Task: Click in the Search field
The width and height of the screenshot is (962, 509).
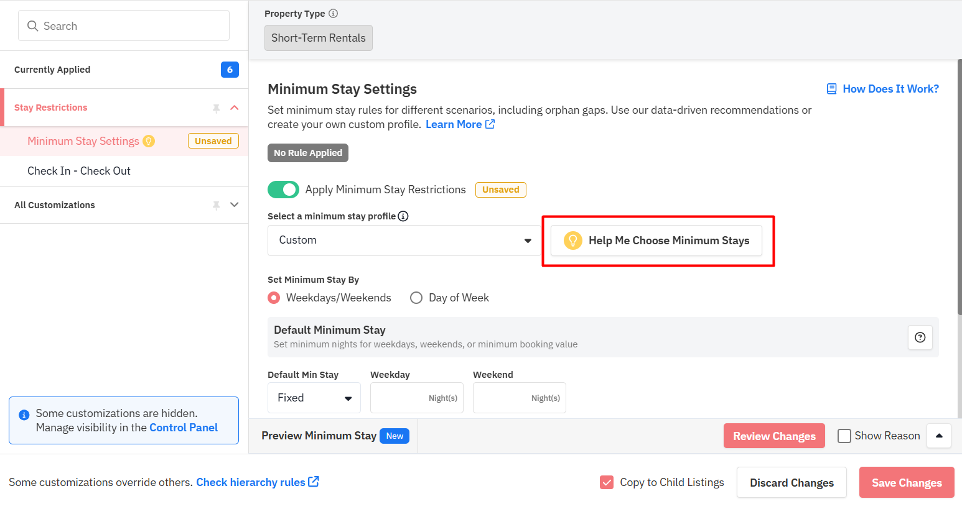Action: pyautogui.click(x=124, y=25)
